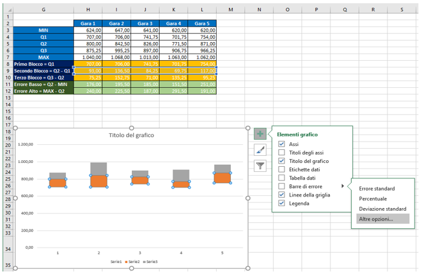Enable the Tabella dati checkbox
Screen dimensions: 421x276
281,178
